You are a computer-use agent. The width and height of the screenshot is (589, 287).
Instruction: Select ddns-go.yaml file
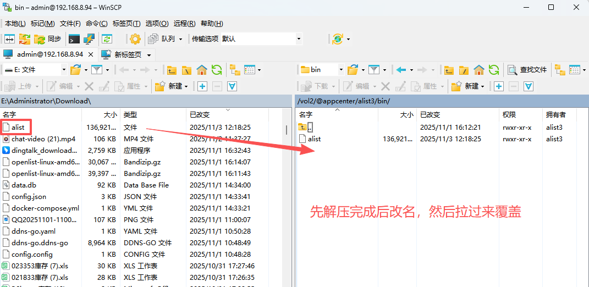[34, 231]
